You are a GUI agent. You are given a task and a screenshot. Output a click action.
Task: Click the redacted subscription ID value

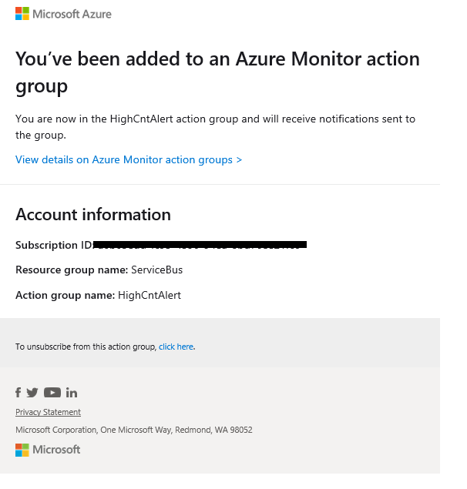pos(200,245)
